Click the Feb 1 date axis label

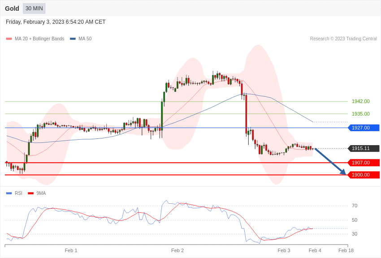[71, 250]
